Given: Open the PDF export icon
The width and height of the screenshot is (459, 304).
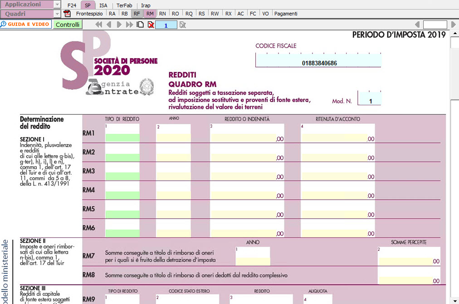Looking at the screenshot, I should pyautogui.click(x=67, y=14).
